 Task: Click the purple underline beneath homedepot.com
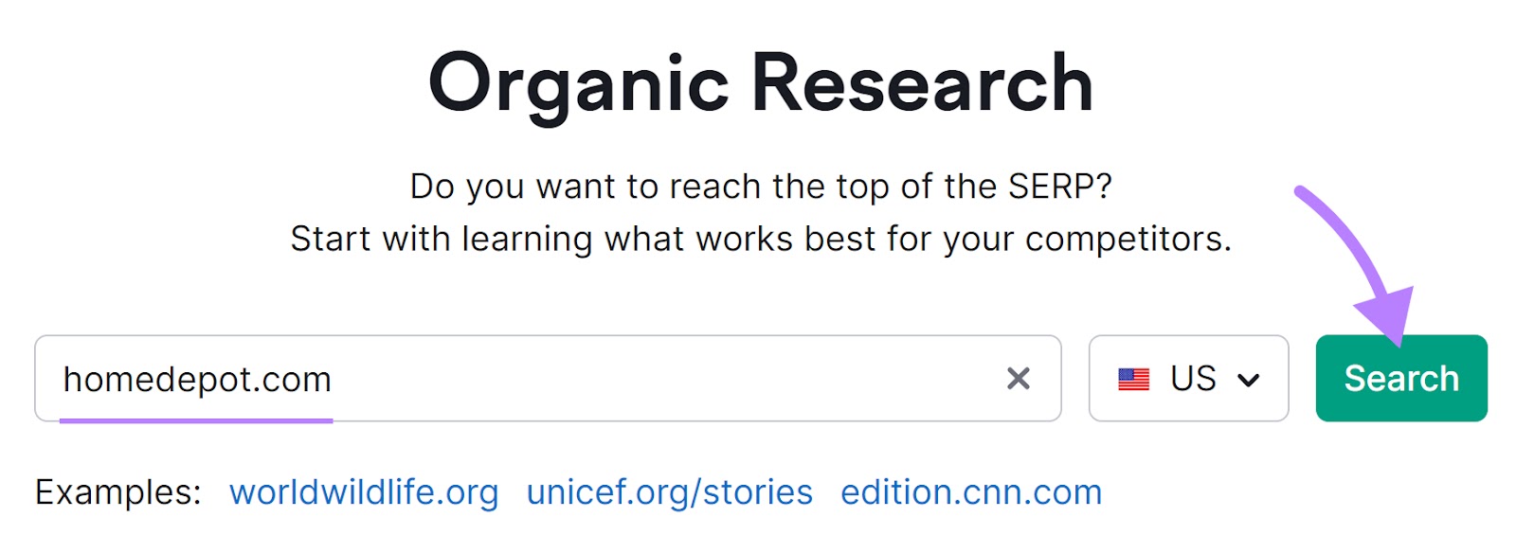click(197, 420)
